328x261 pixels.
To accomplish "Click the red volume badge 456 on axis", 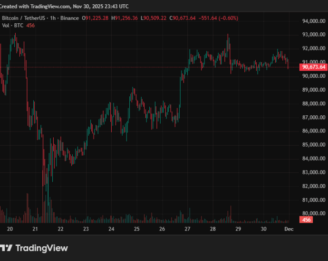I will pos(307,220).
